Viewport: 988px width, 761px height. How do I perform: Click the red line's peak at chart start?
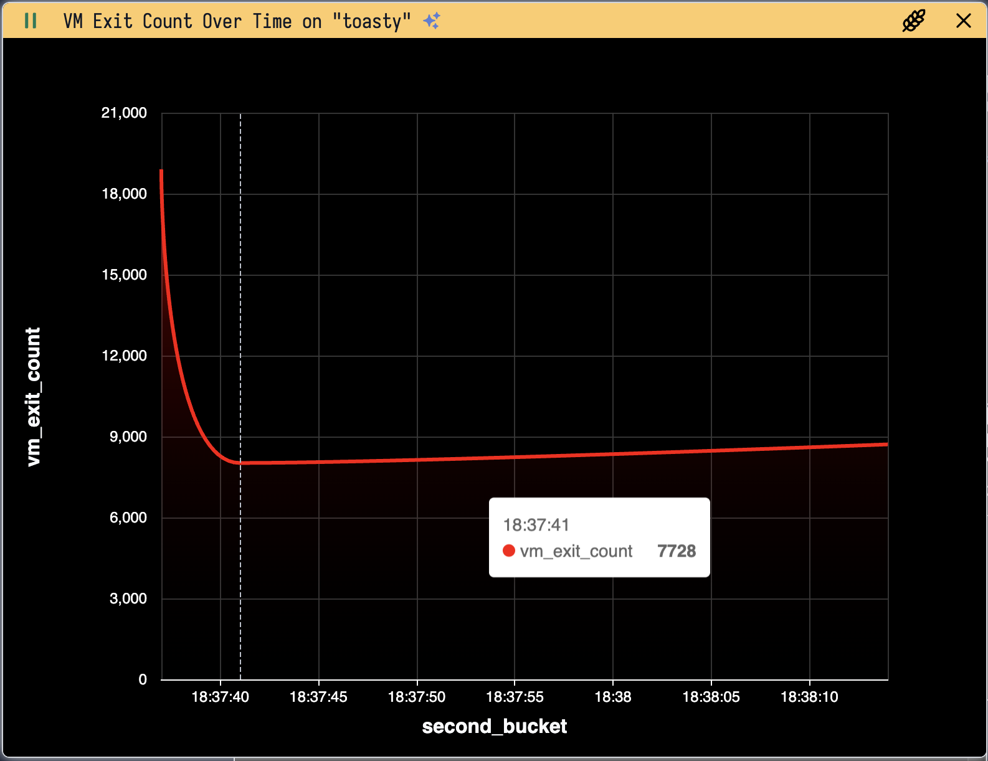[x=161, y=171]
